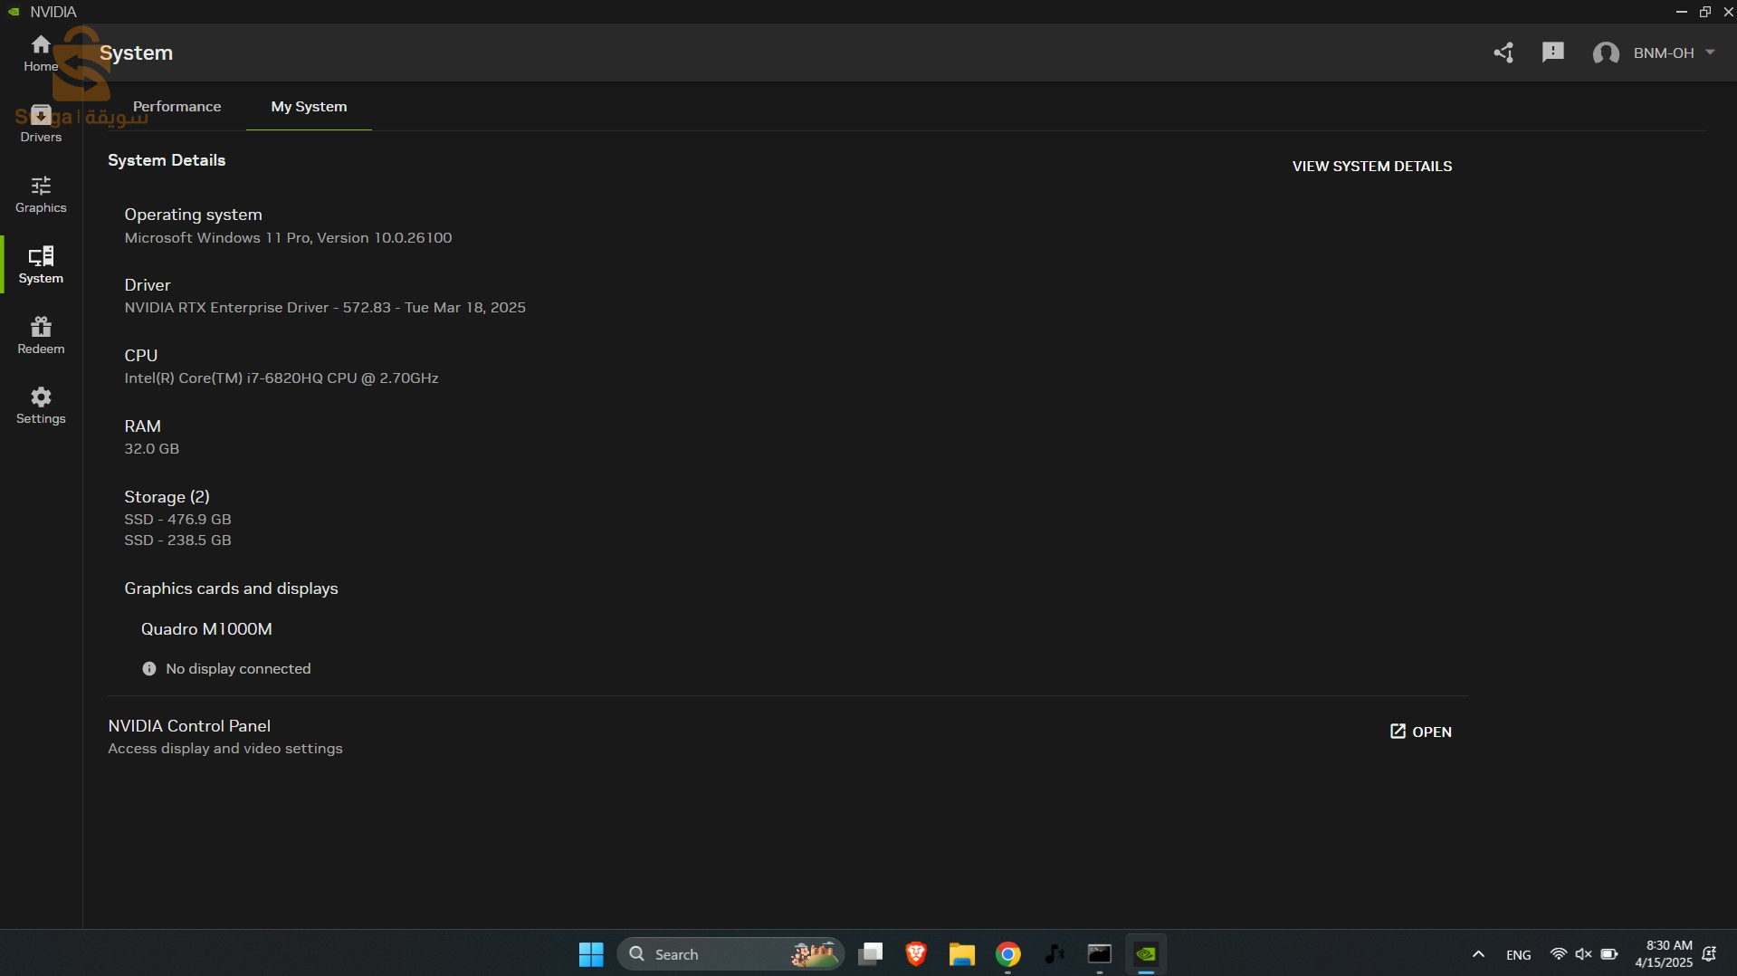This screenshot has width=1737, height=976.
Task: Click the 'NVIDIA Control Panel' heading
Action: tap(189, 725)
